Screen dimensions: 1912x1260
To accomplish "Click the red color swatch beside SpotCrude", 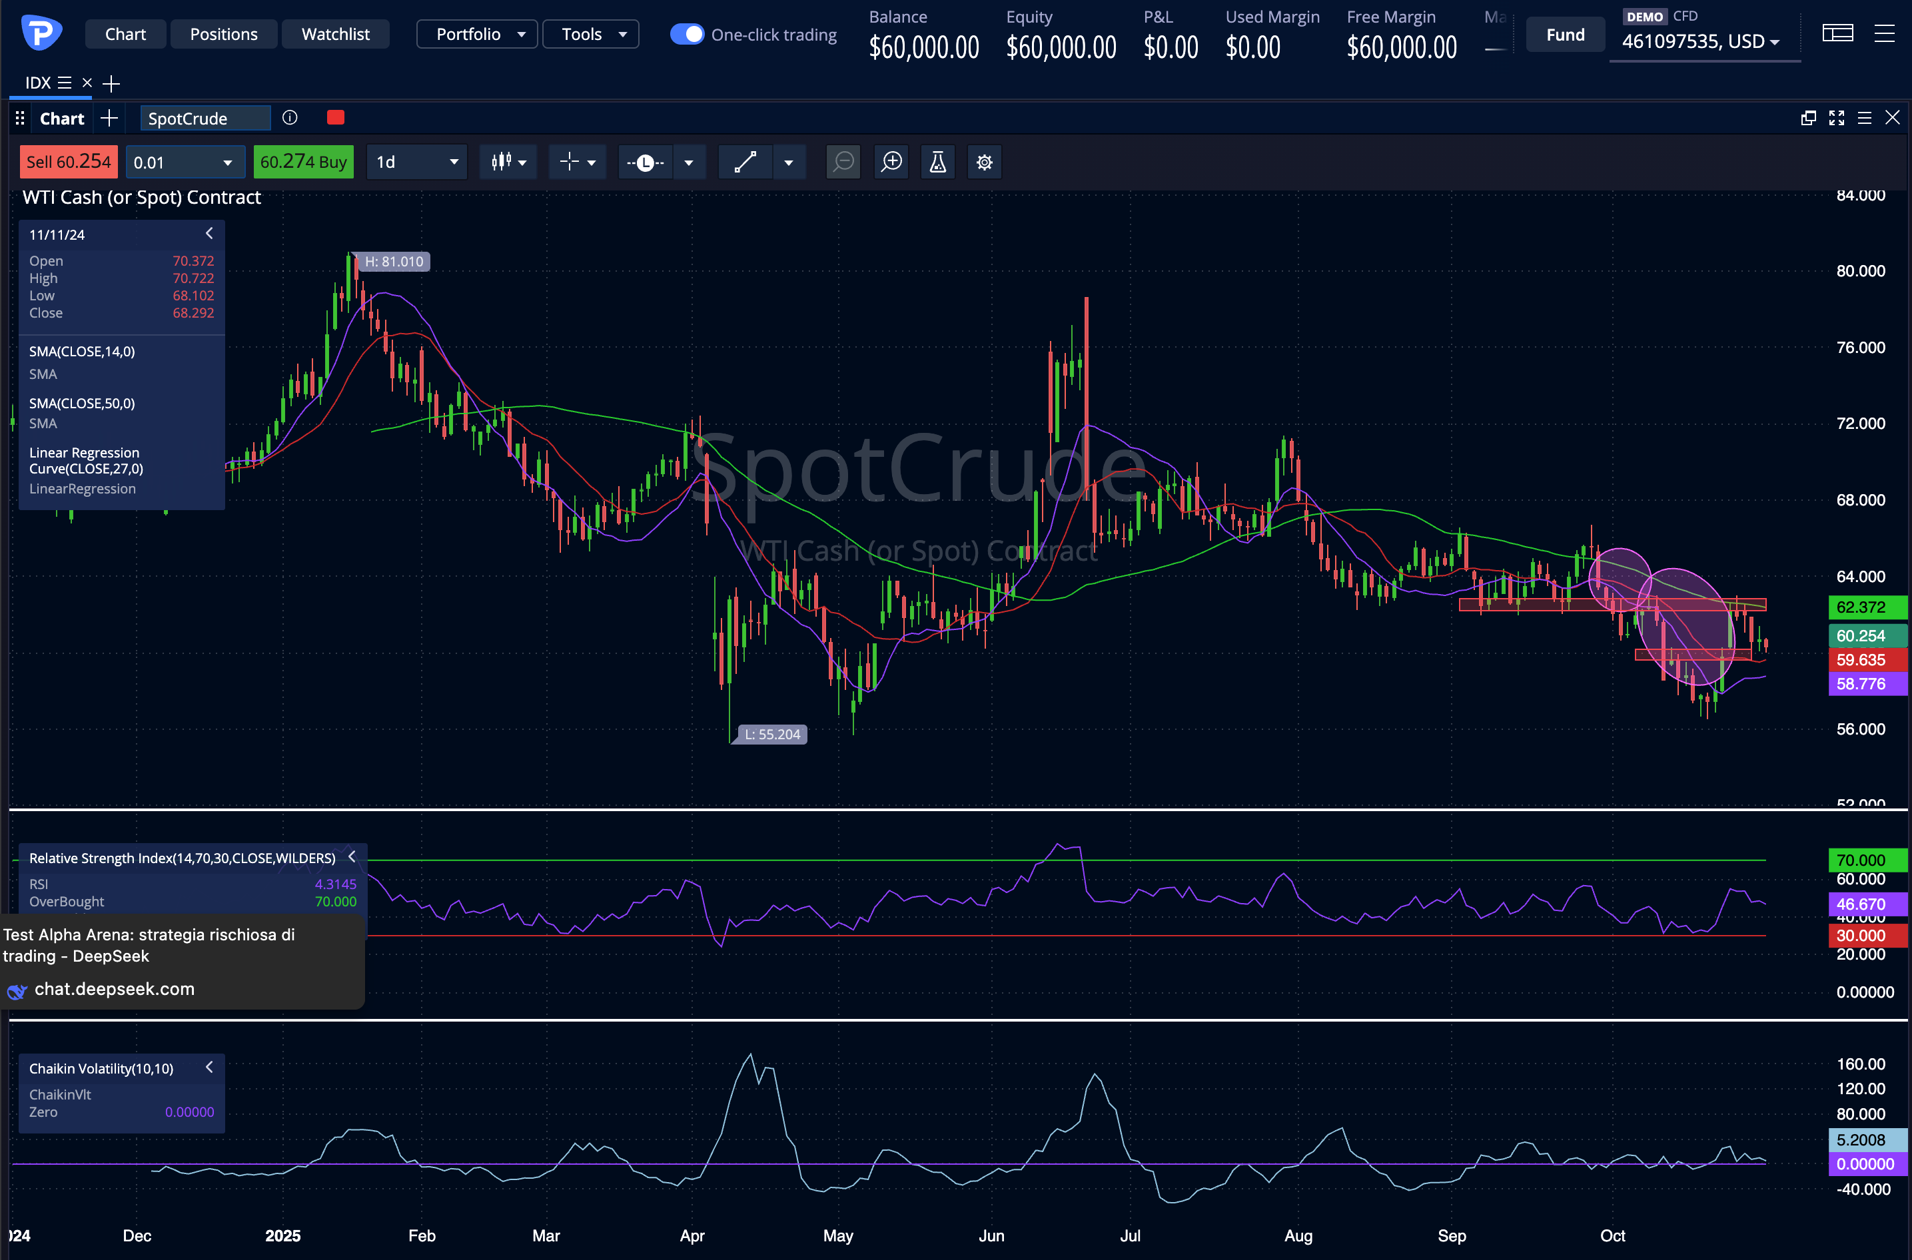I will click(336, 118).
